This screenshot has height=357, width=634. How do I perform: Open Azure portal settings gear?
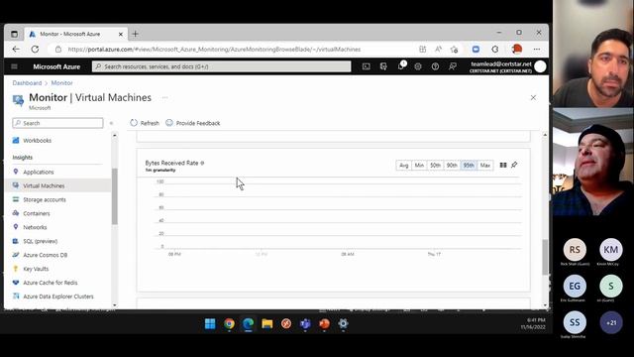[418, 66]
